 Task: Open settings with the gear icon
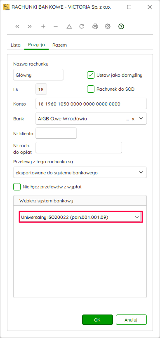point(107,26)
